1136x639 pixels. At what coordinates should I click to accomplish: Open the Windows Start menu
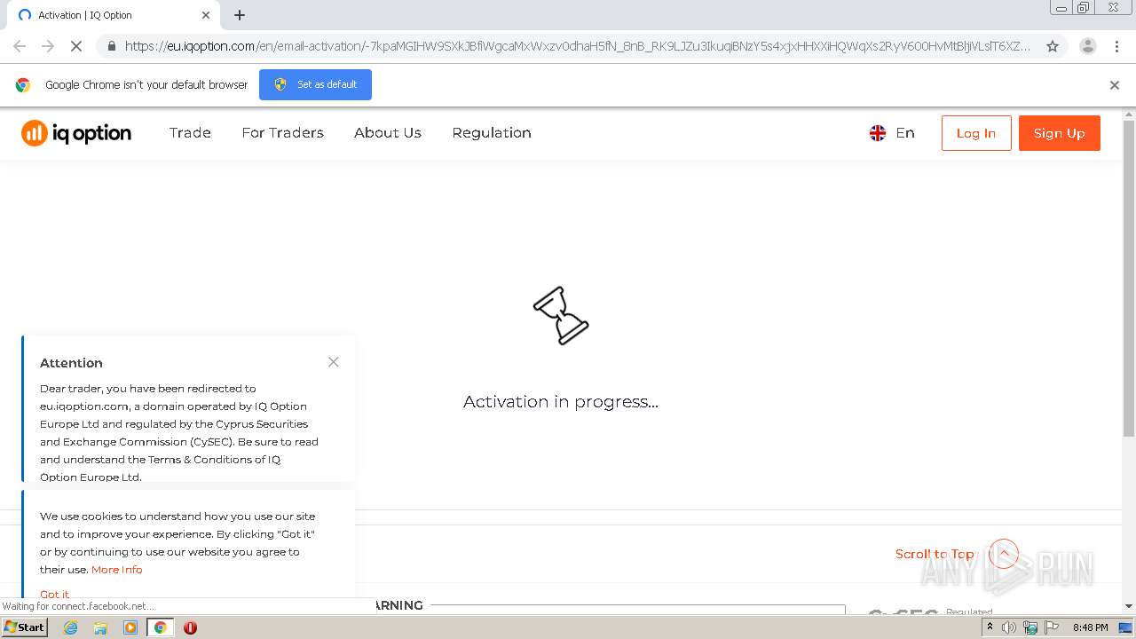click(24, 627)
